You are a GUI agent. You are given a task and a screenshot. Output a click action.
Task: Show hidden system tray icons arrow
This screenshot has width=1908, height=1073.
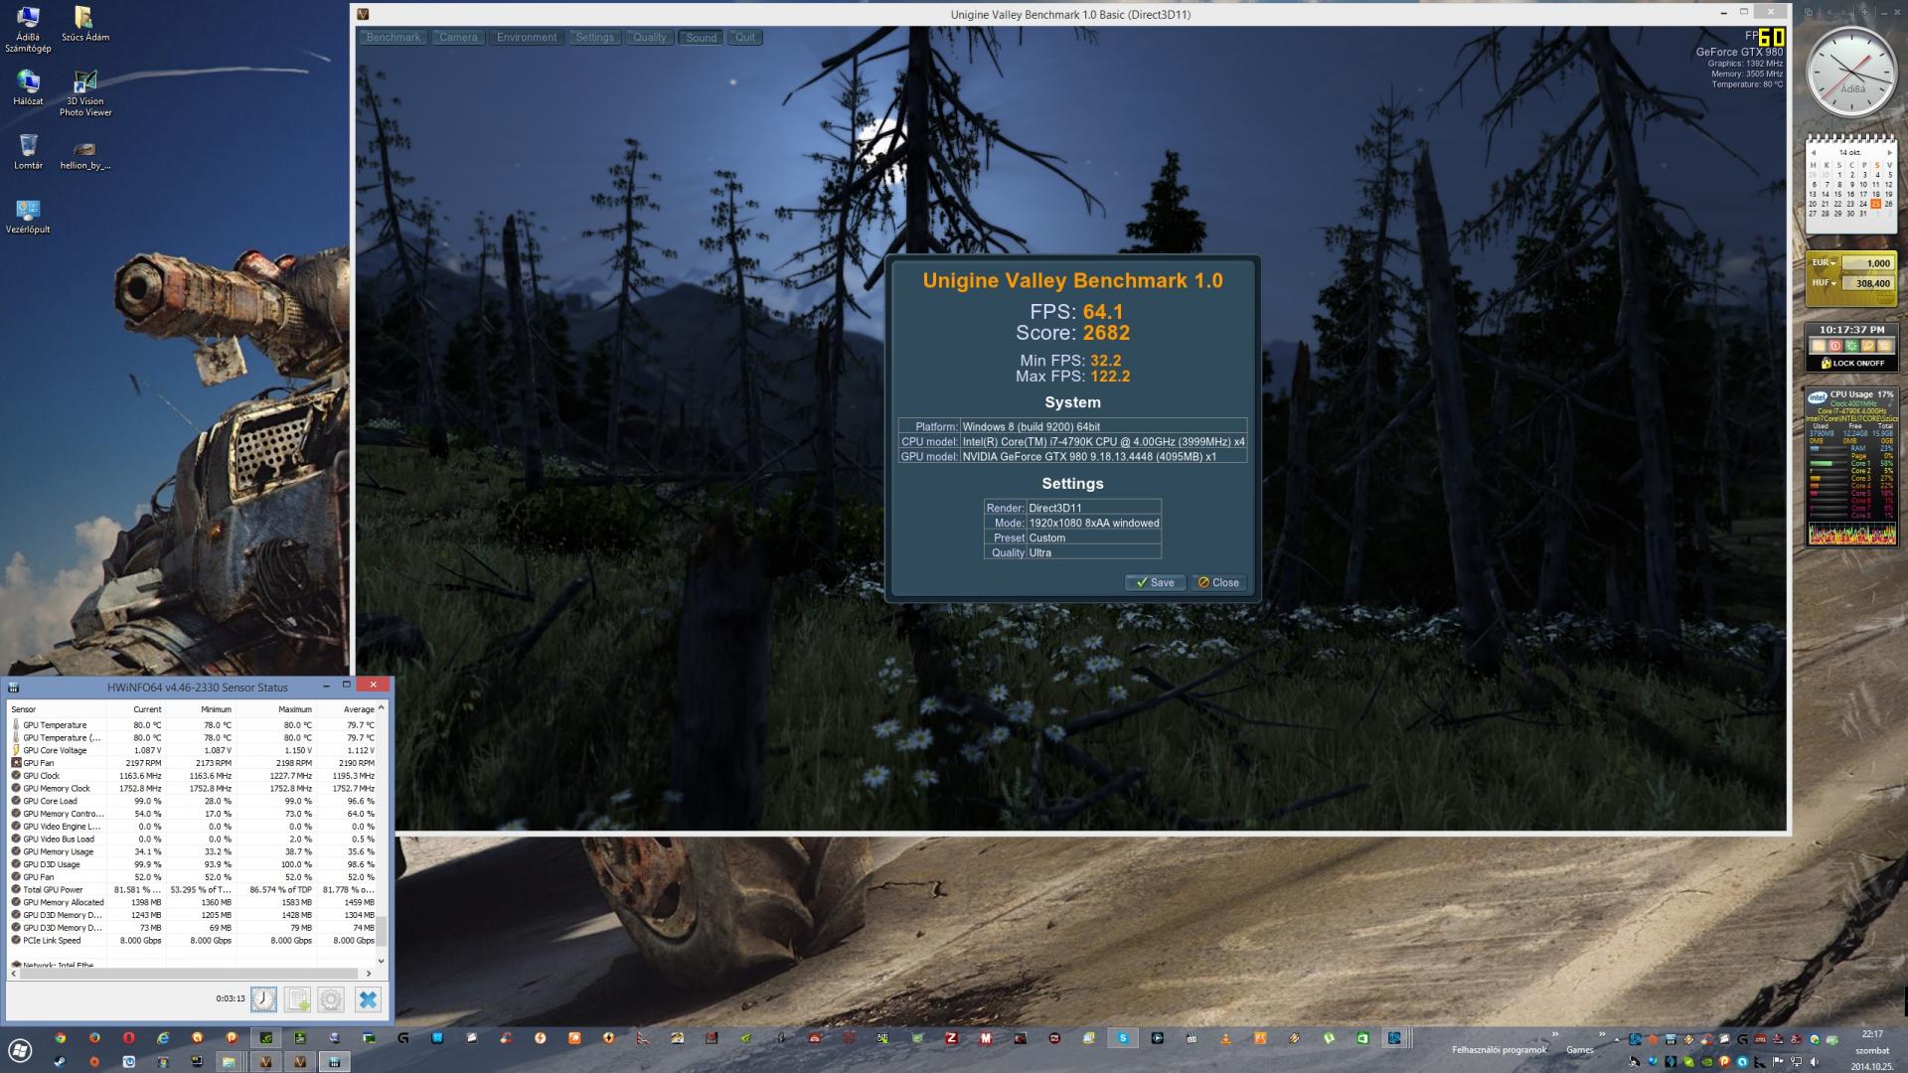click(x=1617, y=1040)
